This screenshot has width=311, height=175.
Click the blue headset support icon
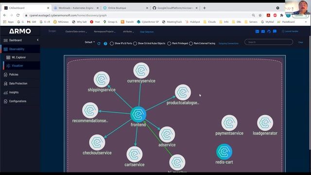(269, 31)
